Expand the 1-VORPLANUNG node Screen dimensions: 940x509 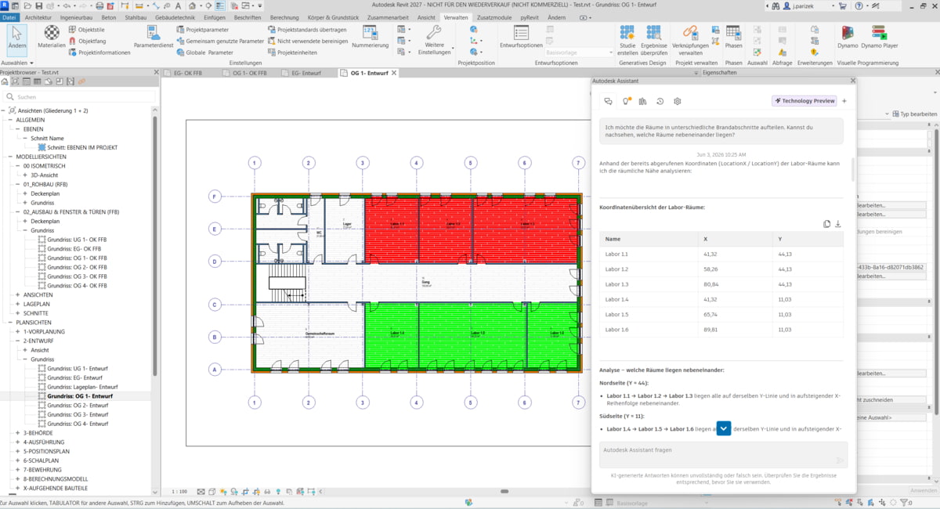pos(17,331)
